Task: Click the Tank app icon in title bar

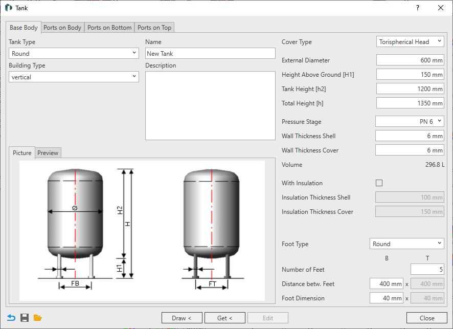Action: 9,8
